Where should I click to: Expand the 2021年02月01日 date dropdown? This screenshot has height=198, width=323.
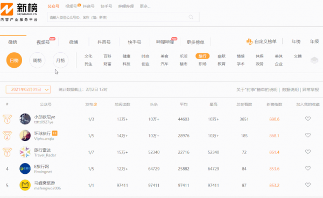[28, 89]
